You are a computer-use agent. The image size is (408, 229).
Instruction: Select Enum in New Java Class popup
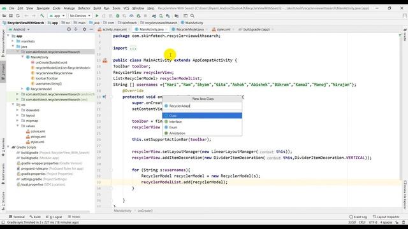pos(202,127)
